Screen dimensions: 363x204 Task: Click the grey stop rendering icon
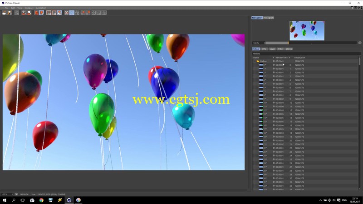pyautogui.click(x=17, y=13)
